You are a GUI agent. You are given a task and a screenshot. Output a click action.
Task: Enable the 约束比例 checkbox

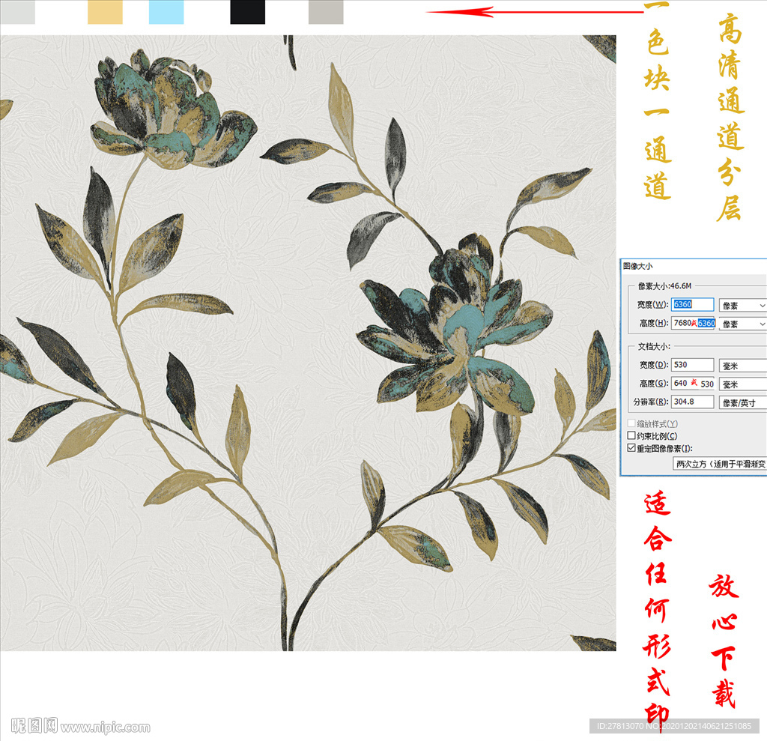pyautogui.click(x=631, y=436)
